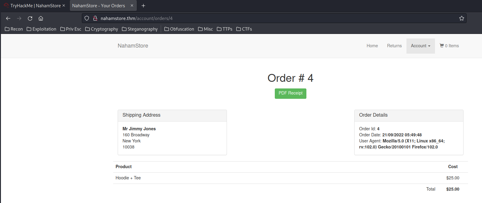The image size is (482, 203).
Task: Click the Product column header
Action: (123, 167)
